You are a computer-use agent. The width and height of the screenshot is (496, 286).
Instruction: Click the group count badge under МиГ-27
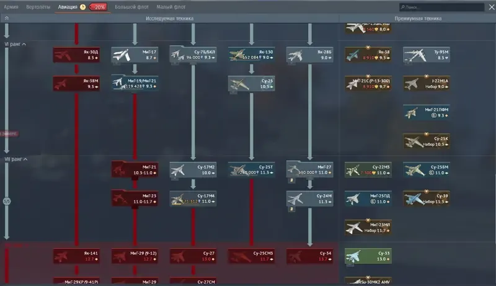point(291,181)
